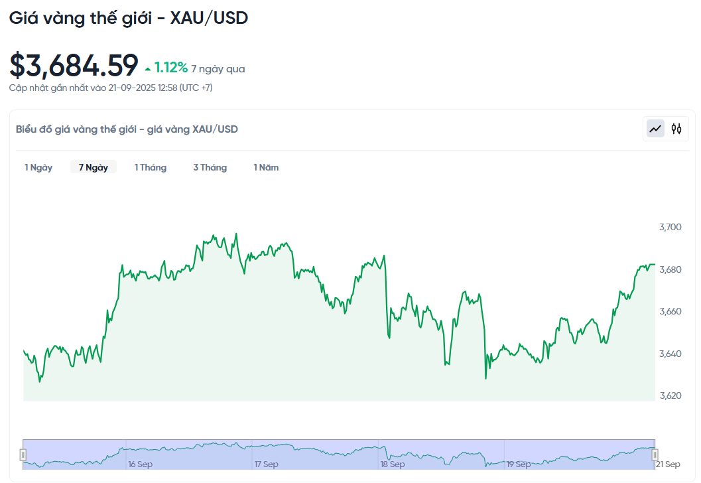Switch to the candlestick chart icon

tap(676, 129)
